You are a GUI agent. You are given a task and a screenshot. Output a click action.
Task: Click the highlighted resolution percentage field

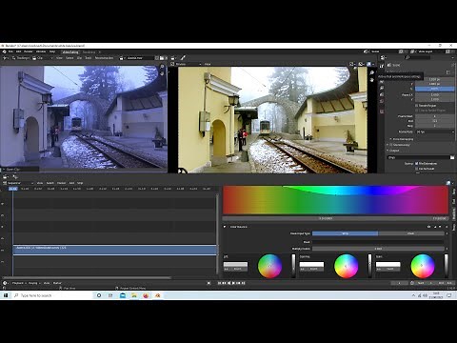(x=434, y=89)
